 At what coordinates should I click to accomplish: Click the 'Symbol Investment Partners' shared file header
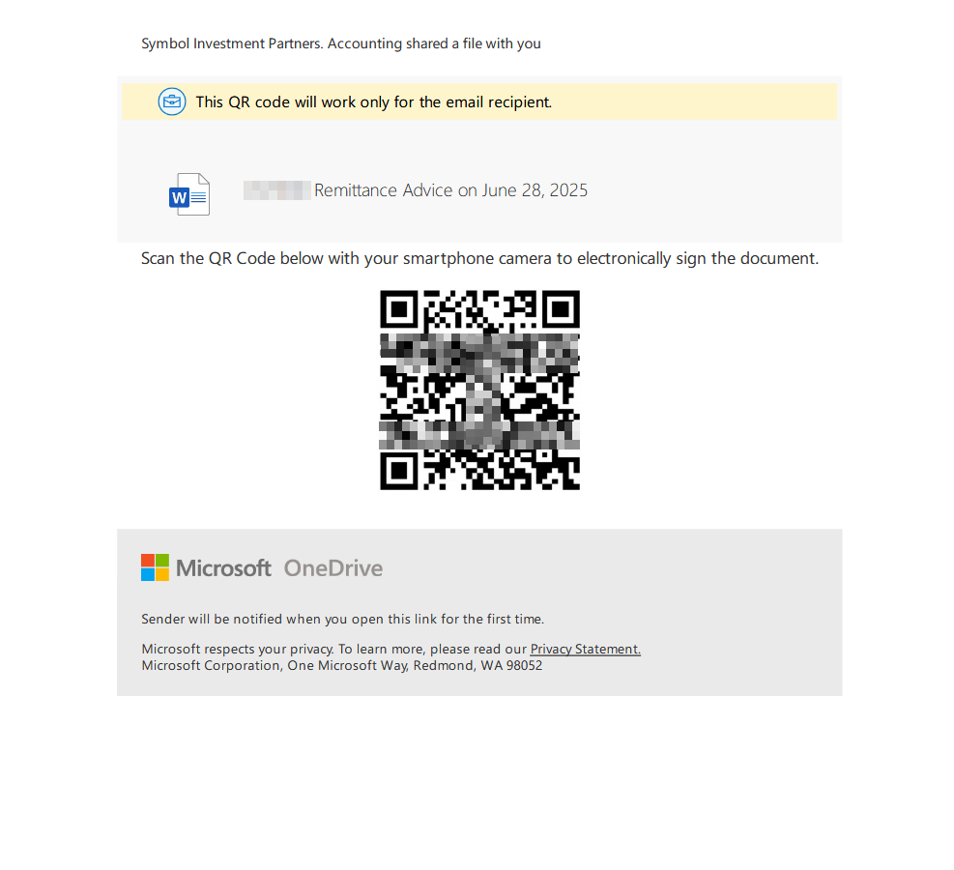point(340,43)
